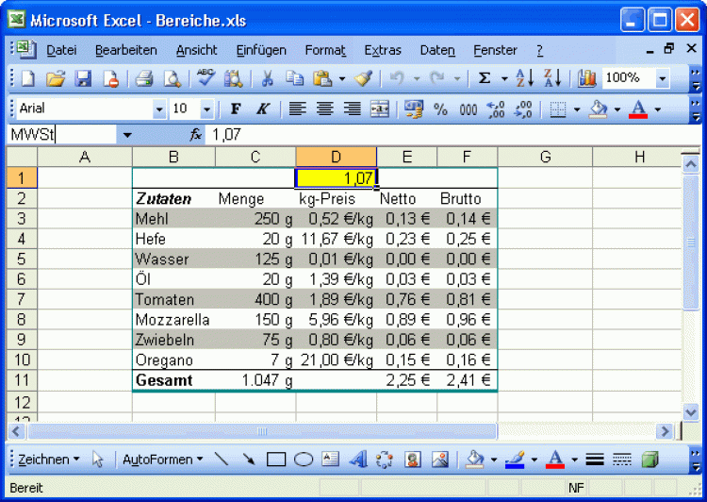
Task: Toggle italic formatting (K button)
Action: coord(262,109)
